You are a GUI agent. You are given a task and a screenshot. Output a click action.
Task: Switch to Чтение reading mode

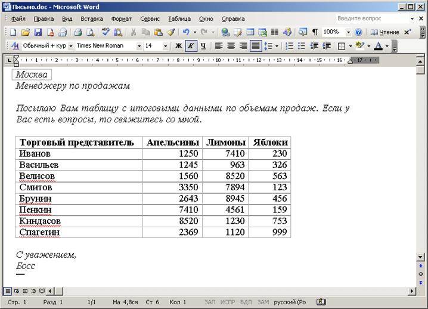[x=385, y=32]
